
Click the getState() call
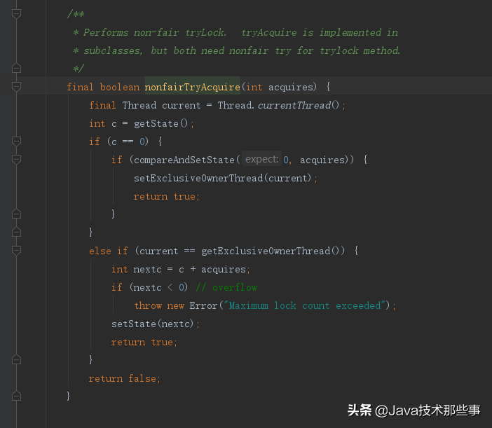pos(160,123)
